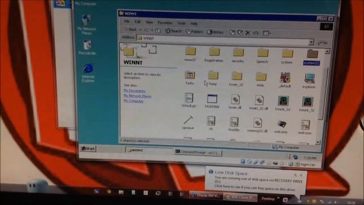Click the Back toolbar button
This screenshot has height=205, width=364.
[x=130, y=30]
